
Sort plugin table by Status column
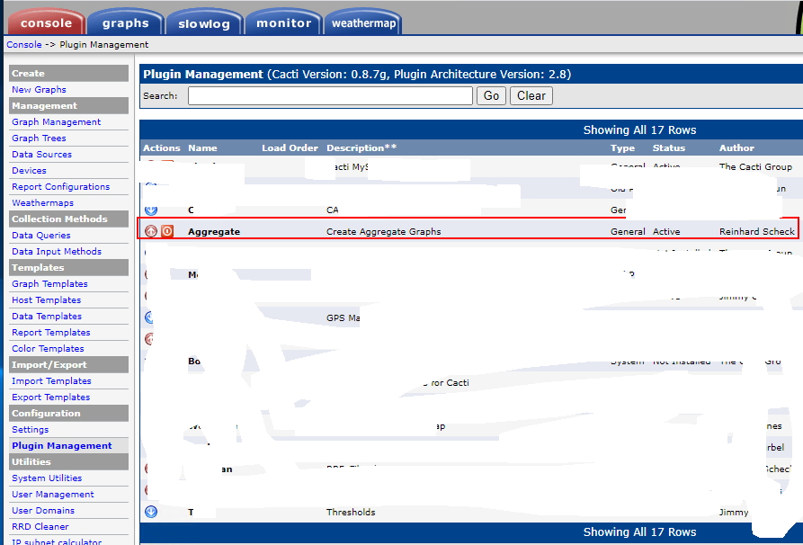[668, 147]
